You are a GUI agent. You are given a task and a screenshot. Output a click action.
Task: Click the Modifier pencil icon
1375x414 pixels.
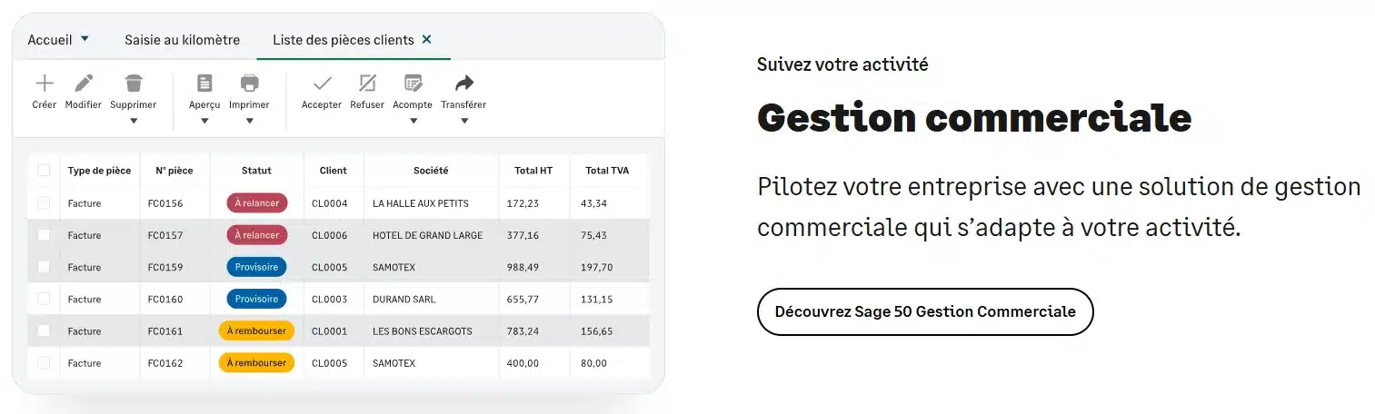(x=84, y=84)
